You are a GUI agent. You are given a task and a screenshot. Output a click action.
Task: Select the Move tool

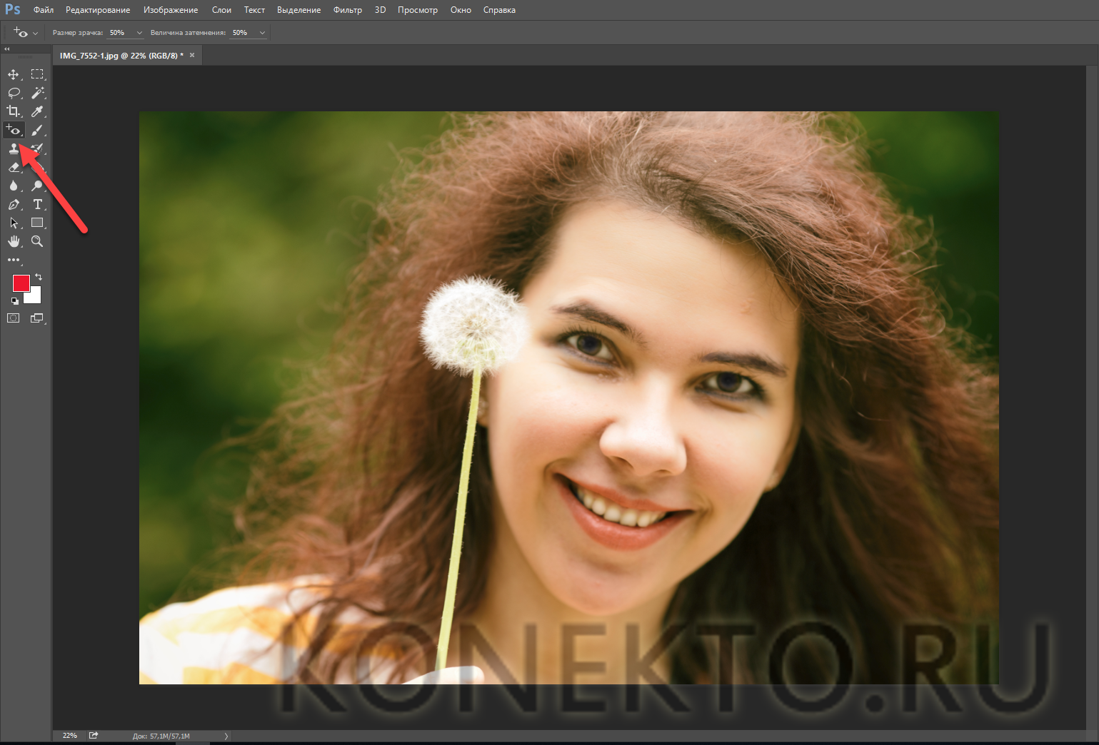click(14, 74)
